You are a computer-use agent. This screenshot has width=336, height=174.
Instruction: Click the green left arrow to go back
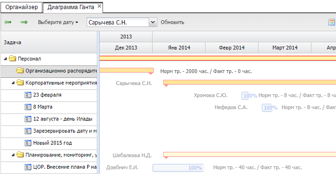(8, 22)
